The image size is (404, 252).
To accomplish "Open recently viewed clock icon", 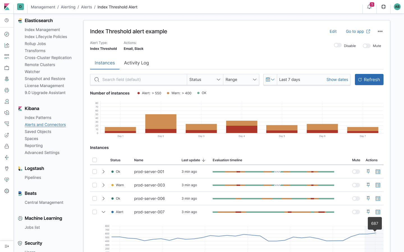I will [7, 20].
